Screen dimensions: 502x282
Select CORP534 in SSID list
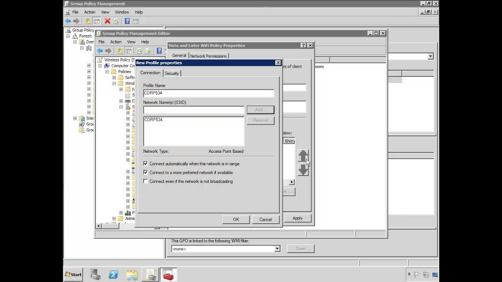tap(153, 120)
